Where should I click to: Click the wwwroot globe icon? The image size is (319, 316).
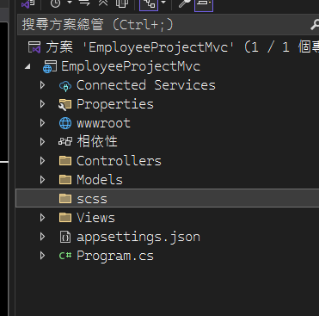tap(65, 123)
